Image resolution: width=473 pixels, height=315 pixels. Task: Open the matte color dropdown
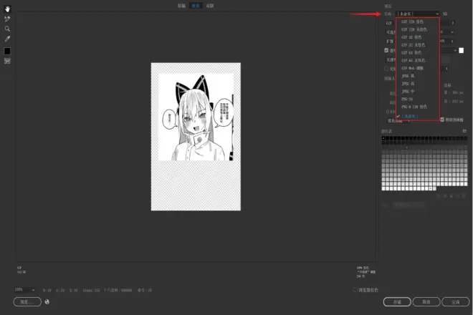(455, 51)
